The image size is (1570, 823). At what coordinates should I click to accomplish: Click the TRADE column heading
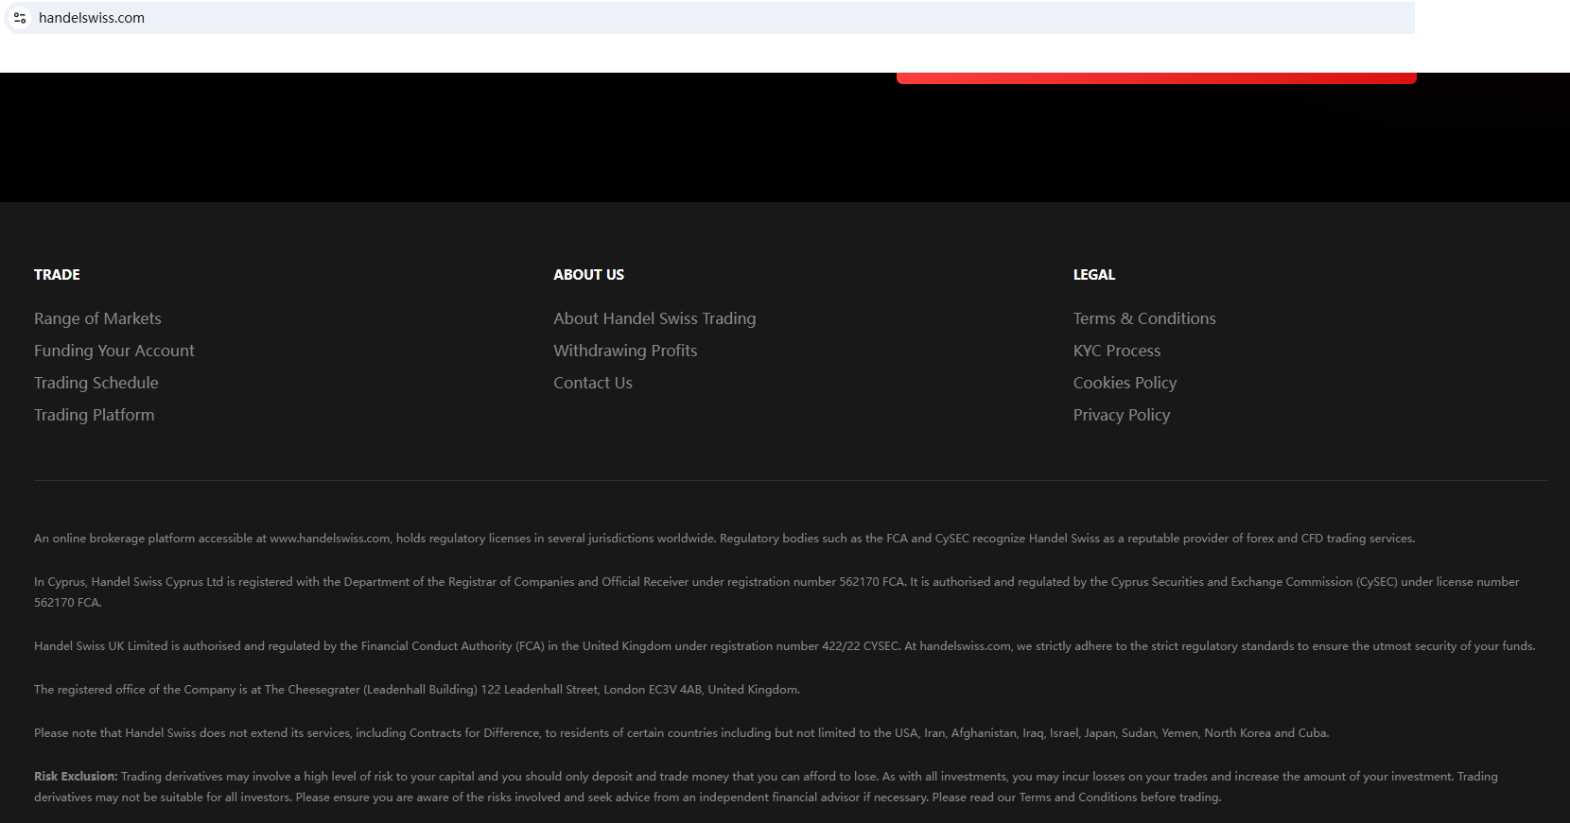click(57, 275)
